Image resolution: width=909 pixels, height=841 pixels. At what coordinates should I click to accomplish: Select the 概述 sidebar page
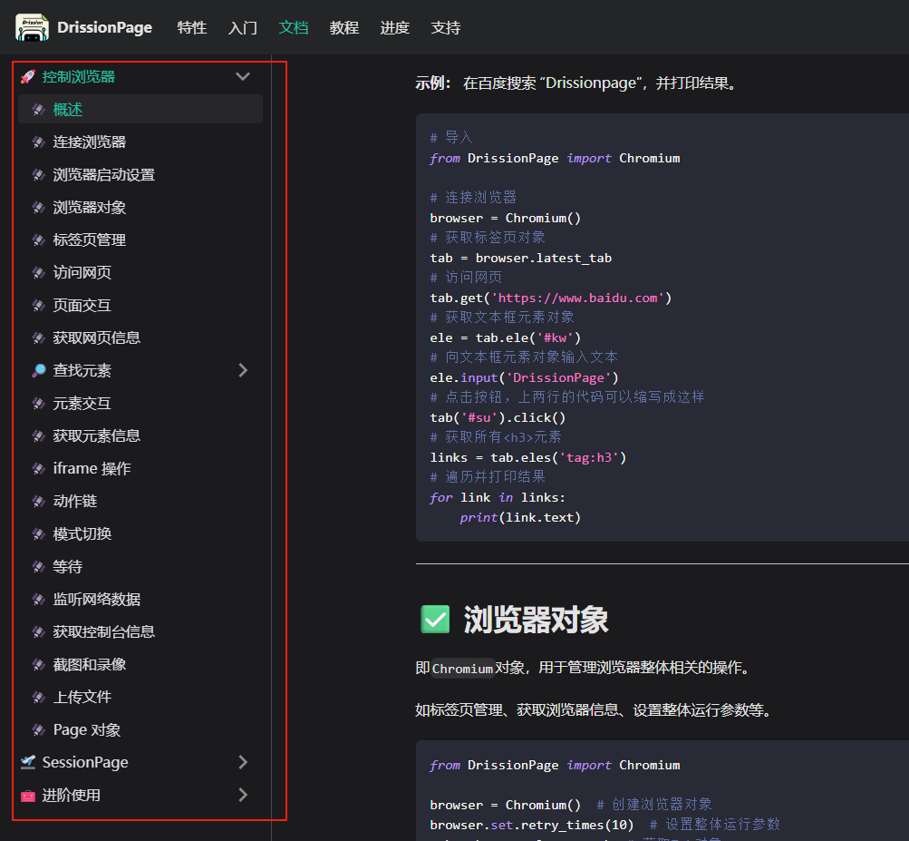tap(140, 109)
